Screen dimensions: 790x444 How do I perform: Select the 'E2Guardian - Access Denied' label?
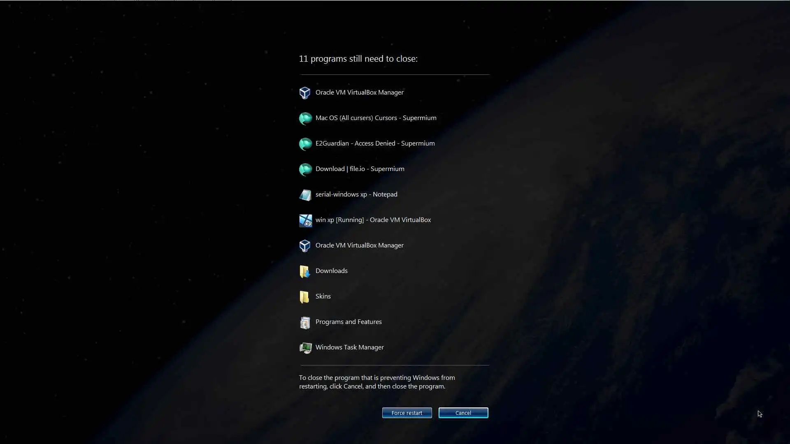click(375, 143)
